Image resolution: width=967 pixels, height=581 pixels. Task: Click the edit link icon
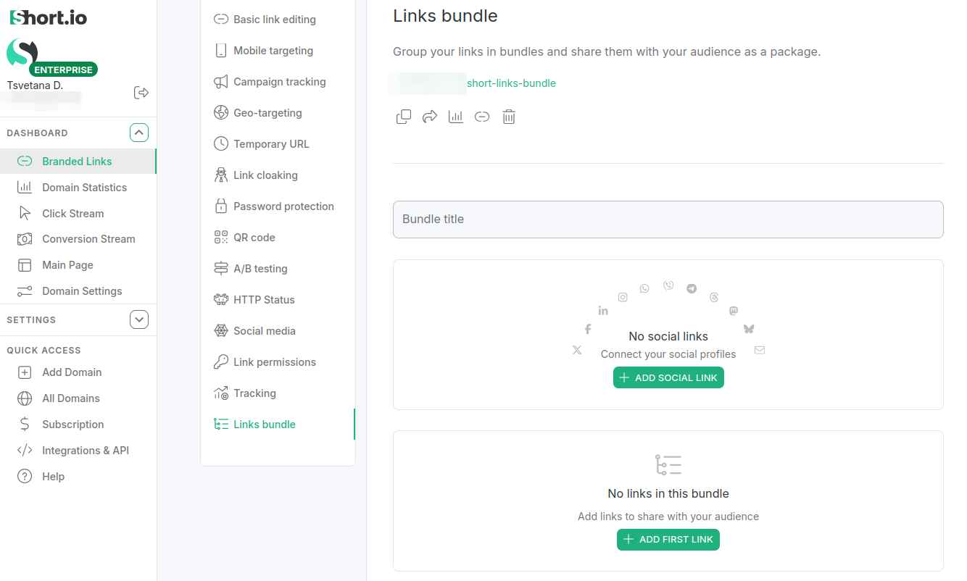[x=482, y=117]
